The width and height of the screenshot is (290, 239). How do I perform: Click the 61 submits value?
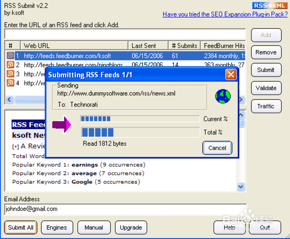click(x=175, y=56)
